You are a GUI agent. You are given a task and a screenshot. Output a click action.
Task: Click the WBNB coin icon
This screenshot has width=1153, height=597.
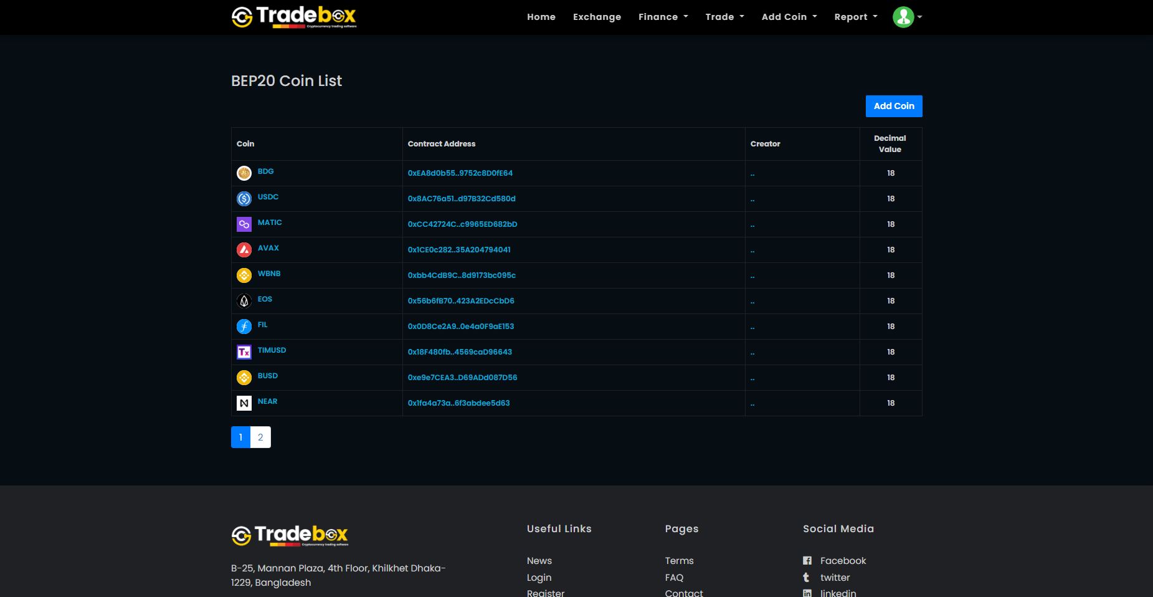(x=244, y=275)
